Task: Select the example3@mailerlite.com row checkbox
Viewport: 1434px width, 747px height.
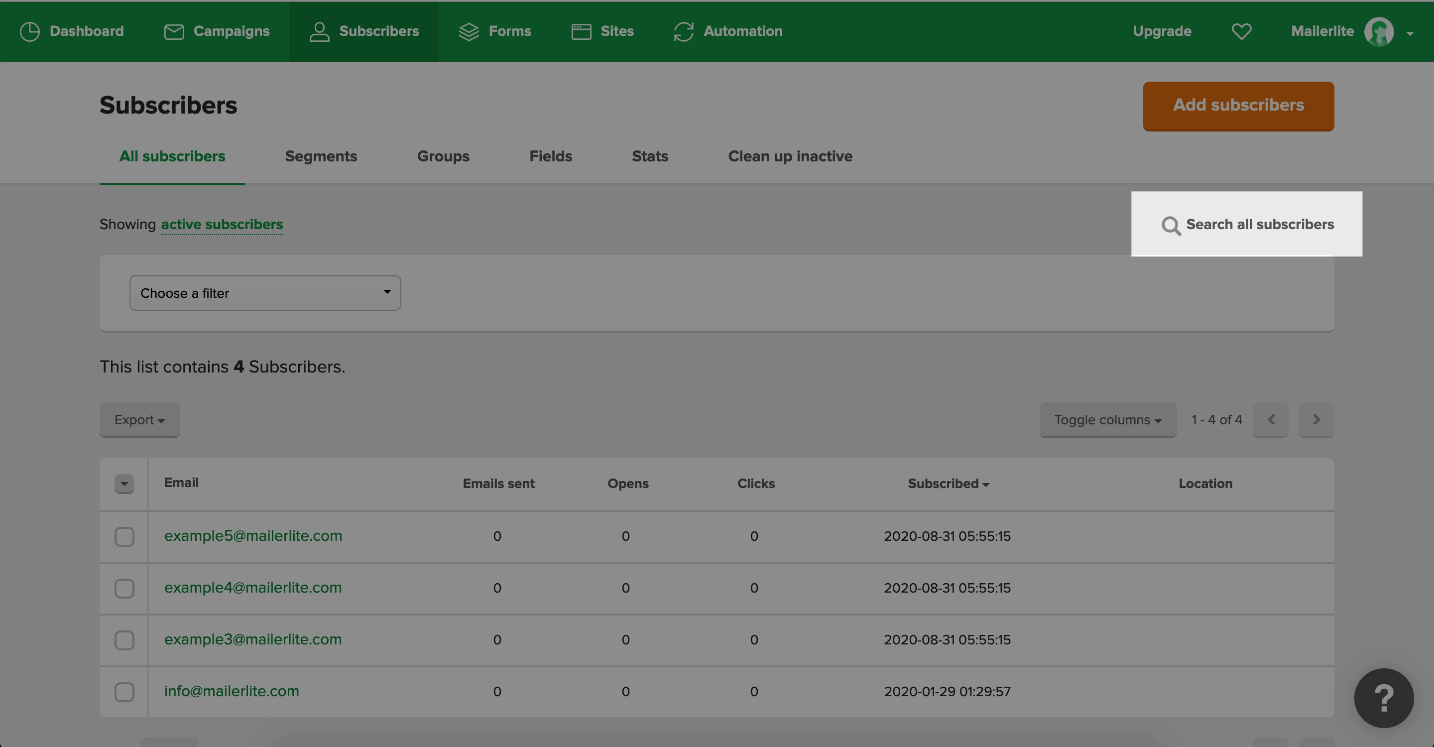Action: (x=124, y=640)
